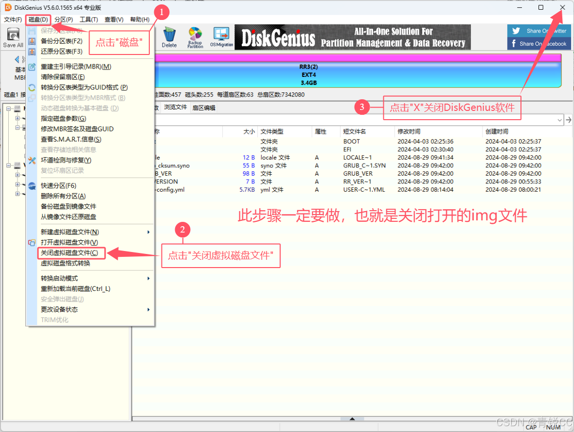Open the 查看(V) menu
Viewport: 574px width, 432px height.
(114, 19)
